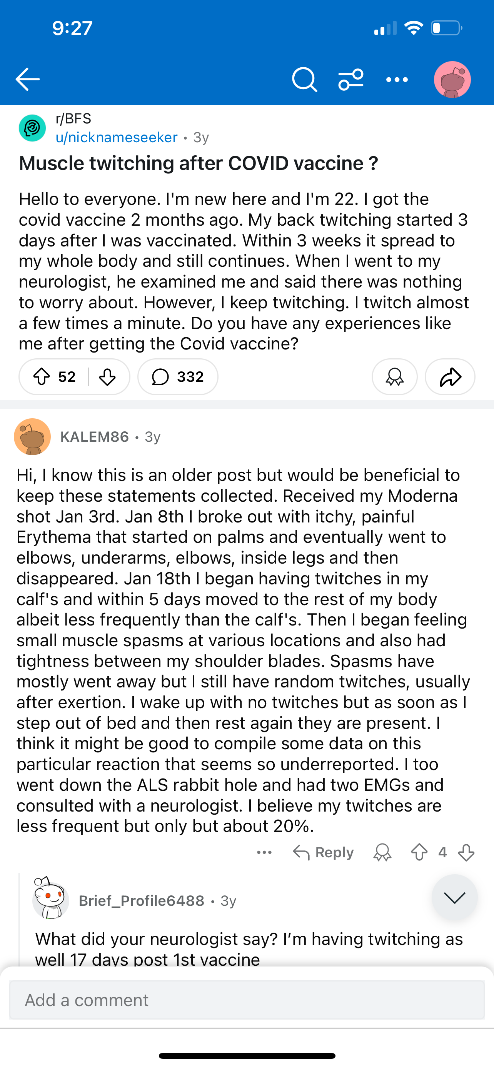Screen dimensions: 494x1068
Task: Upvote KALEM86's comment
Action: (419, 852)
